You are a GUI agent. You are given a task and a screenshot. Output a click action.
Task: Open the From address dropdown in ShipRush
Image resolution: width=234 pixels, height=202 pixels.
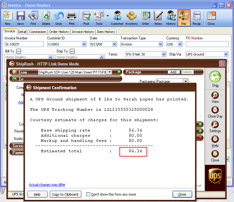click(x=110, y=72)
